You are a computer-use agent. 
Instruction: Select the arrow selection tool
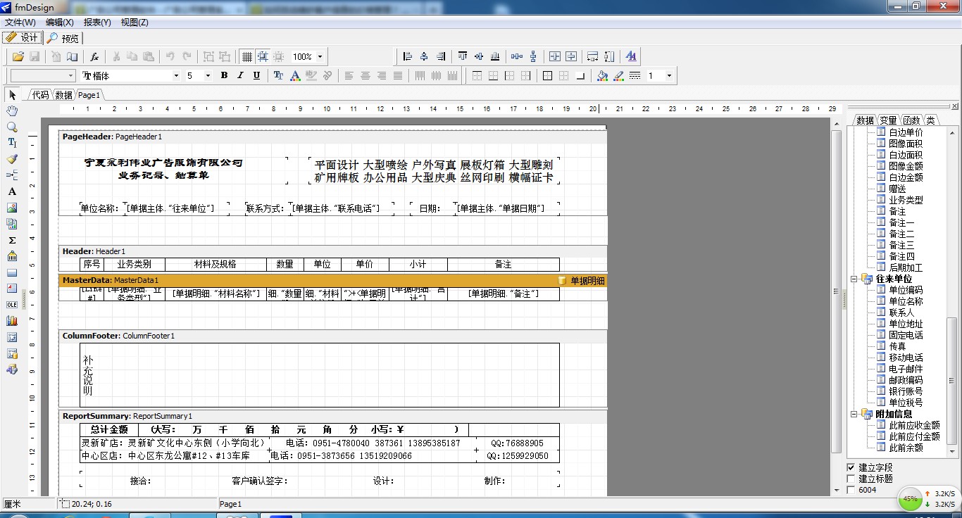11,94
